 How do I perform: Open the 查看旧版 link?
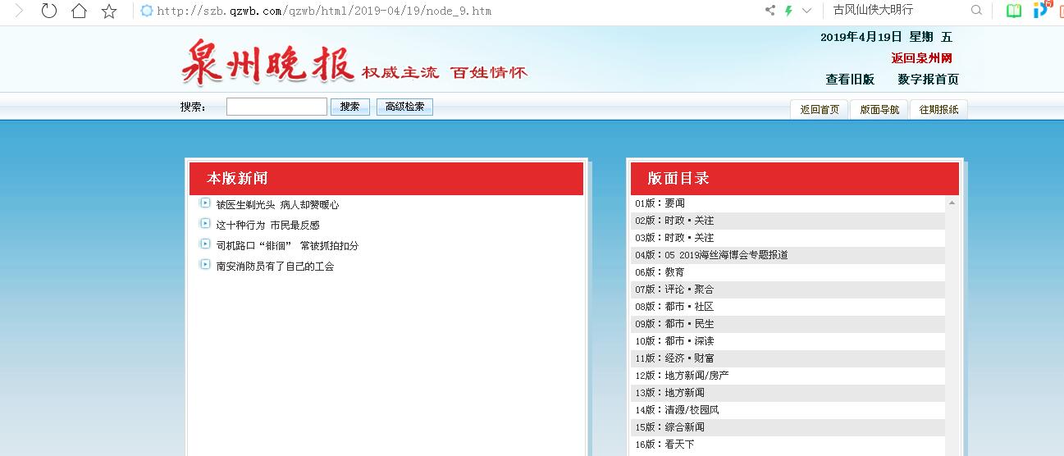pyautogui.click(x=850, y=80)
